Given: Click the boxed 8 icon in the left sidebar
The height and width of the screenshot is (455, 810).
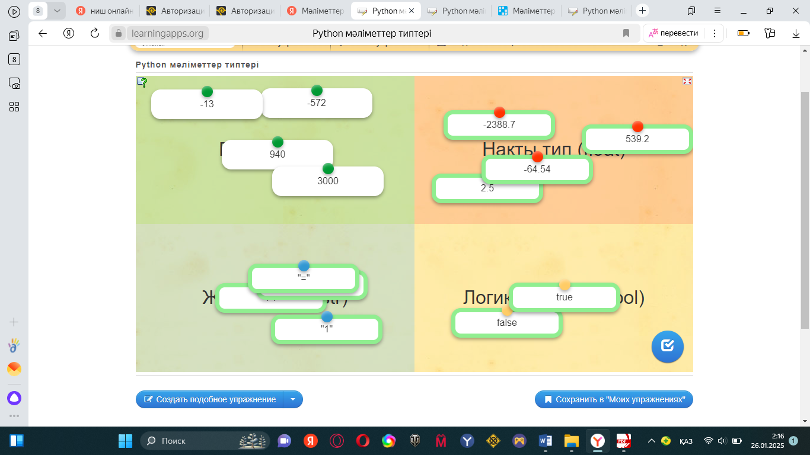Looking at the screenshot, I should point(14,59).
